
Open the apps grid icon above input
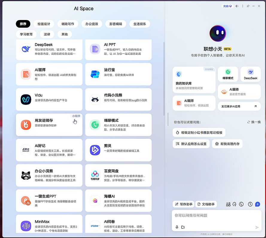(228, 204)
